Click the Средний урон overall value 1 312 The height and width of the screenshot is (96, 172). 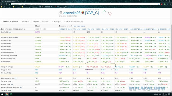37,81
